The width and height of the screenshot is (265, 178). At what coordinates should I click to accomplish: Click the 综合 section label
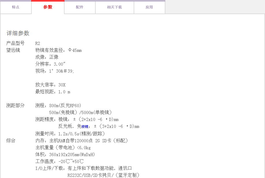point(11,141)
